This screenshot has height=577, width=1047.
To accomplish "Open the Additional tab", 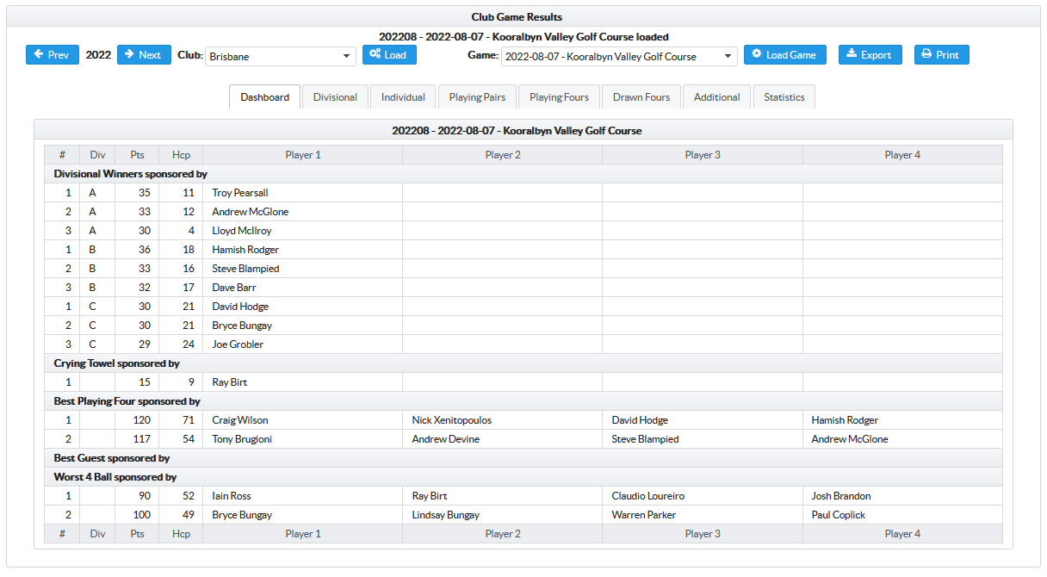I will [x=716, y=97].
